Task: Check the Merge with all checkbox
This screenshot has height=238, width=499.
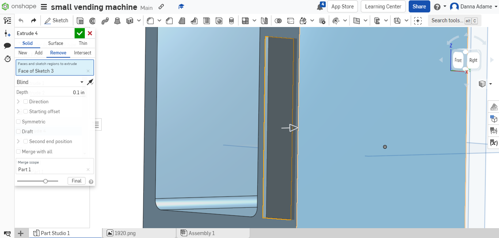Action: pos(18,151)
